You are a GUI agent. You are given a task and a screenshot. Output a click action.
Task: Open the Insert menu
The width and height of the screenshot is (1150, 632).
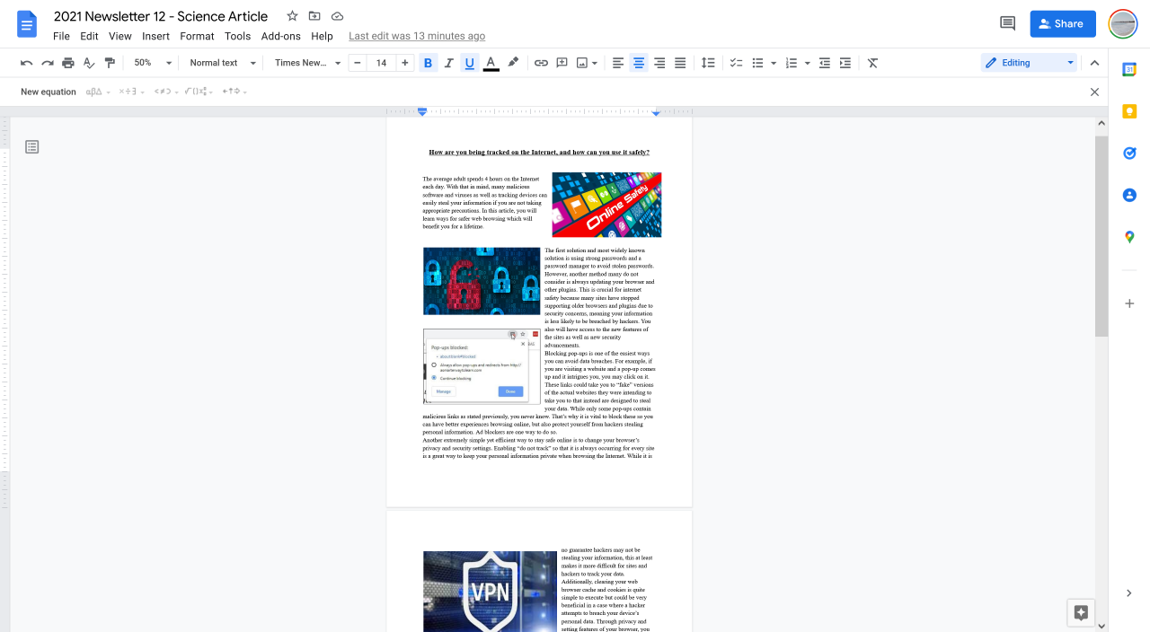tap(155, 36)
